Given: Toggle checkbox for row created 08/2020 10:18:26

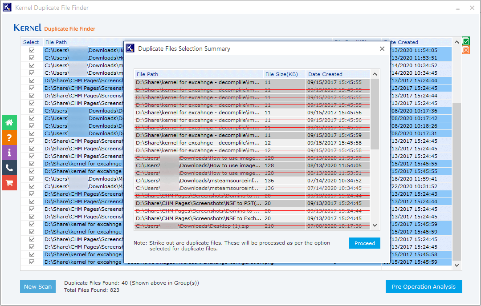Looking at the screenshot, I should click(x=32, y=125).
